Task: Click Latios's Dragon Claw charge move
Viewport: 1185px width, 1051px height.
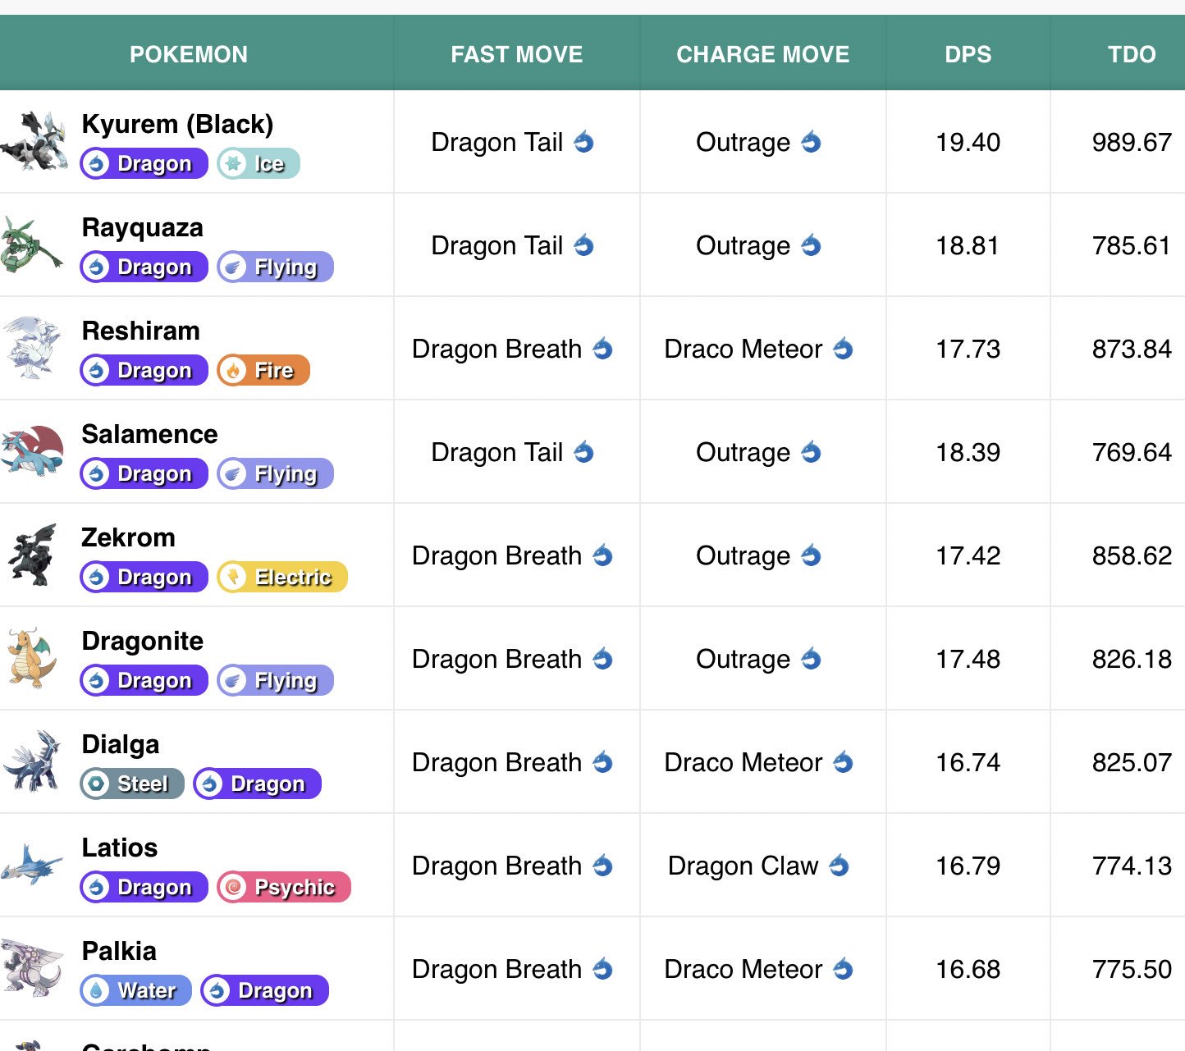Action: click(x=759, y=866)
